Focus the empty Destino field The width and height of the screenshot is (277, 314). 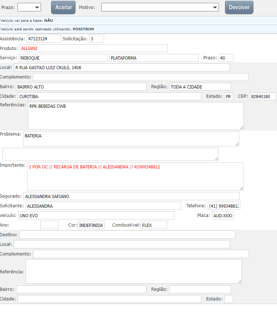pyautogui.click(x=127, y=234)
